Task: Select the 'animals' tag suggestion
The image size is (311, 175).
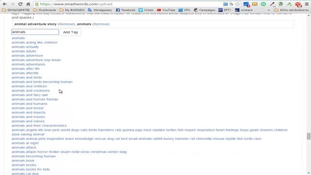Action: tap(18, 38)
